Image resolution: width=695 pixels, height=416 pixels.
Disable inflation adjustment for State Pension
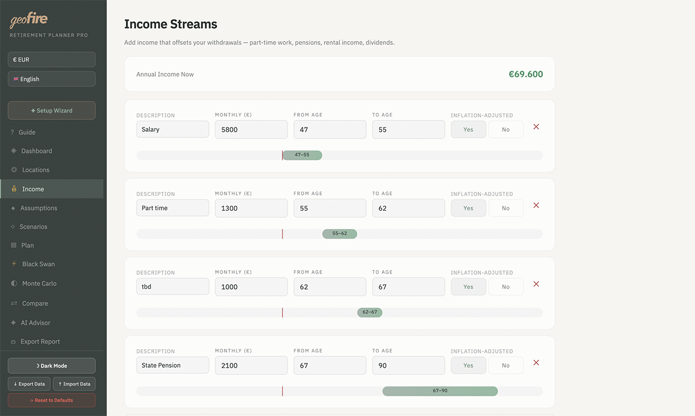click(x=506, y=366)
